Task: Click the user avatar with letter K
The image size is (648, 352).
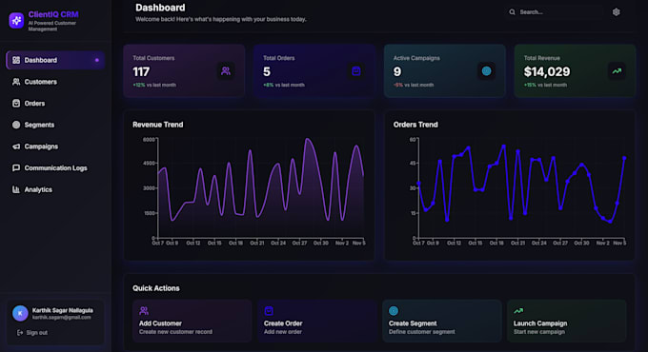Action: click(x=20, y=314)
